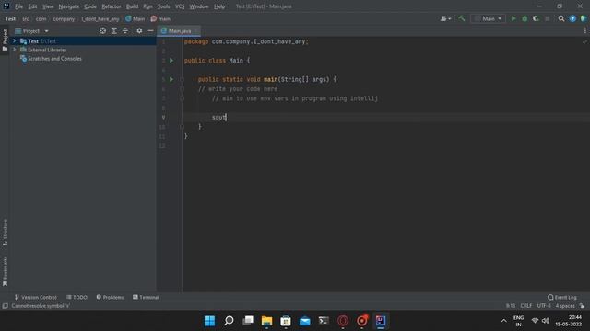The height and width of the screenshot is (331, 590).
Task: Click Run with Coverage icon
Action: click(536, 18)
